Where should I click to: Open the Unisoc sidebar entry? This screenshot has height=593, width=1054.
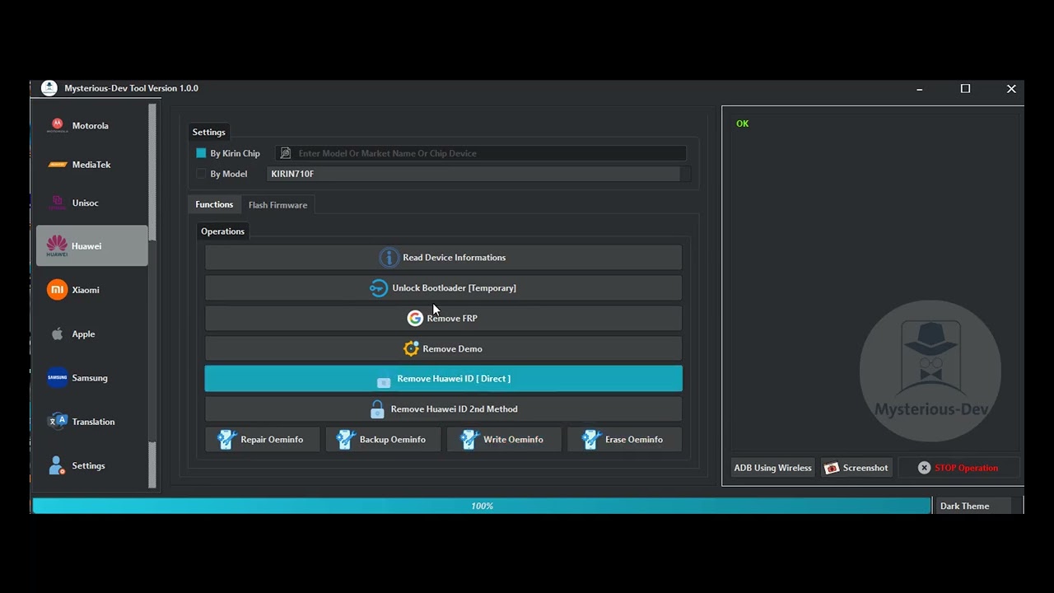point(91,203)
